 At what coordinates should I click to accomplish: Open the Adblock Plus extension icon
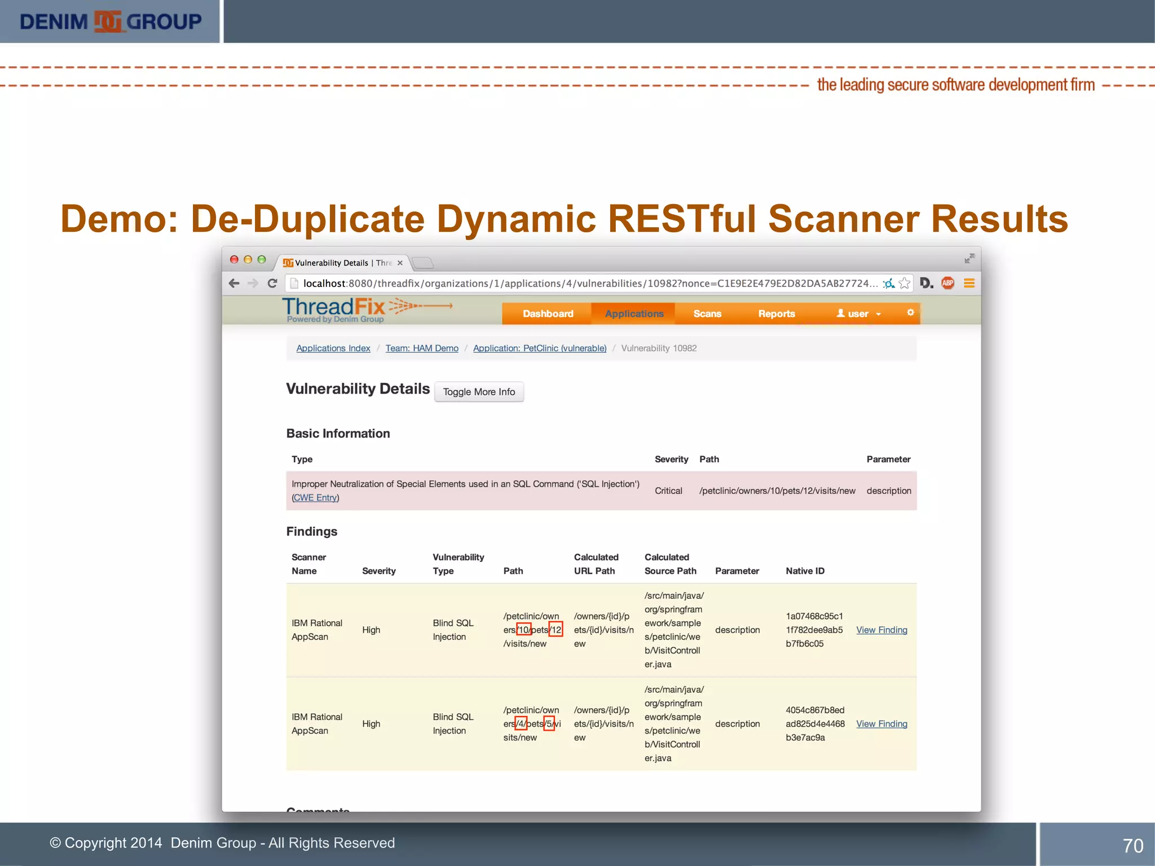click(x=948, y=283)
